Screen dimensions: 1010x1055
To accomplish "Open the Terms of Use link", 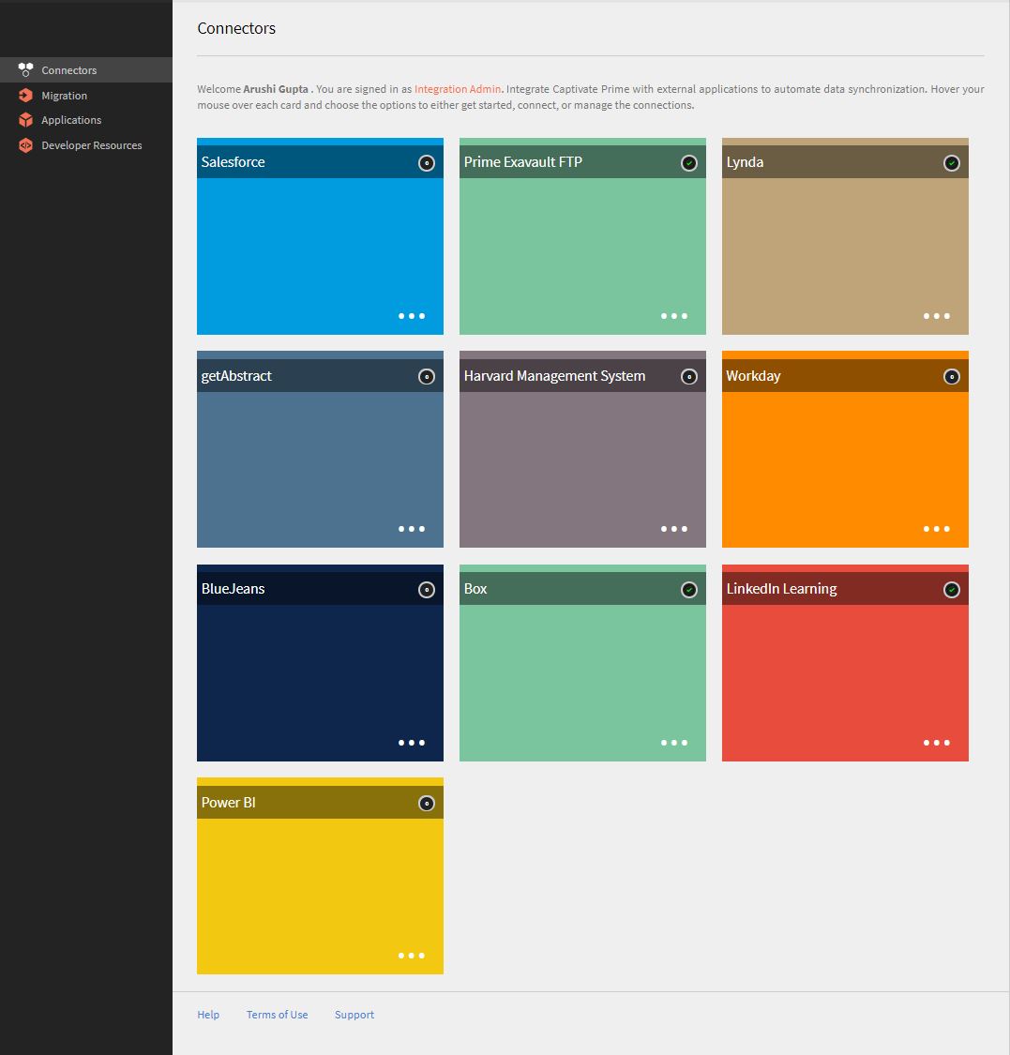I will (278, 1015).
